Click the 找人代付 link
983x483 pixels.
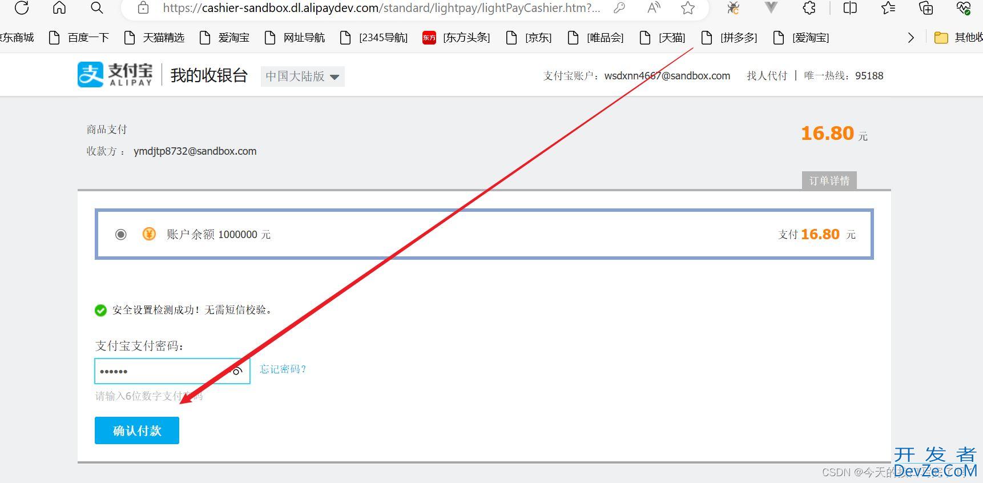[767, 75]
